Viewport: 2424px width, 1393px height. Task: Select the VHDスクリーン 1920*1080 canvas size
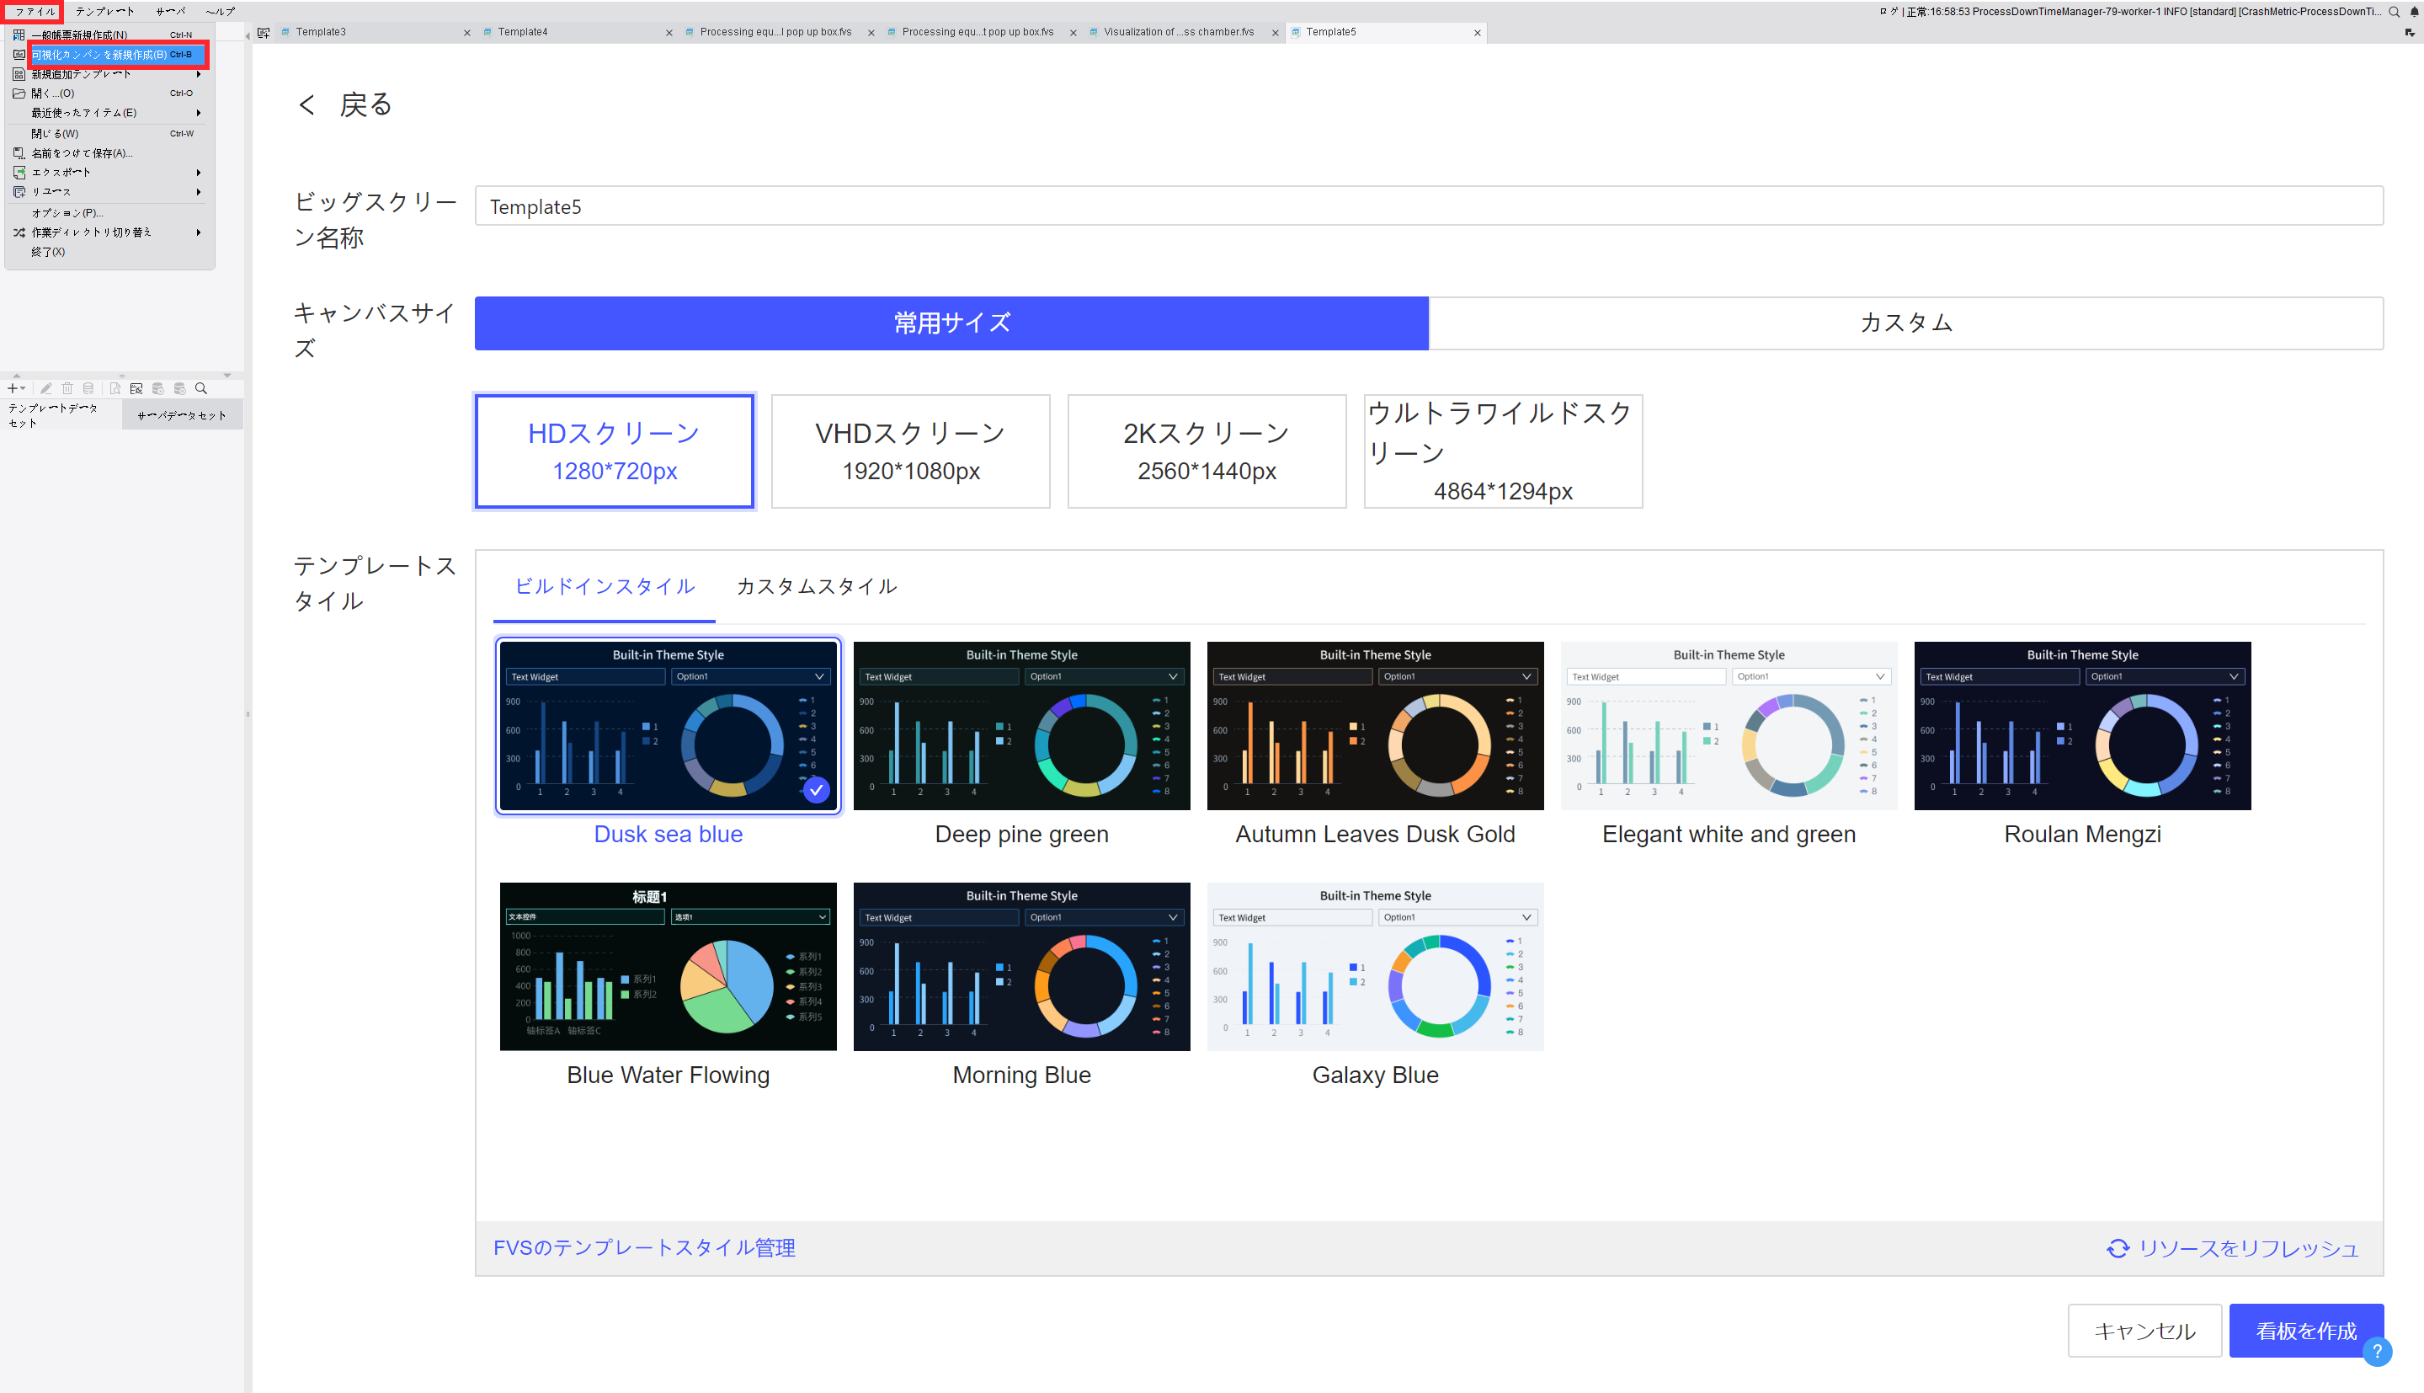click(x=909, y=450)
